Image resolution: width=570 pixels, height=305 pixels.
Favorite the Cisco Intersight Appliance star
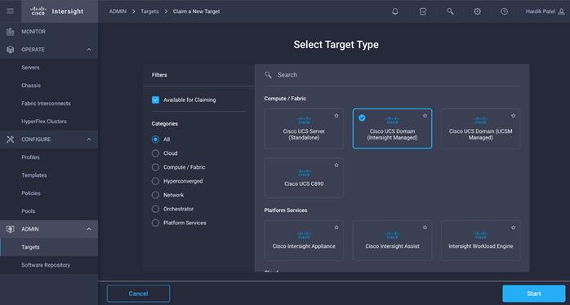[336, 228]
